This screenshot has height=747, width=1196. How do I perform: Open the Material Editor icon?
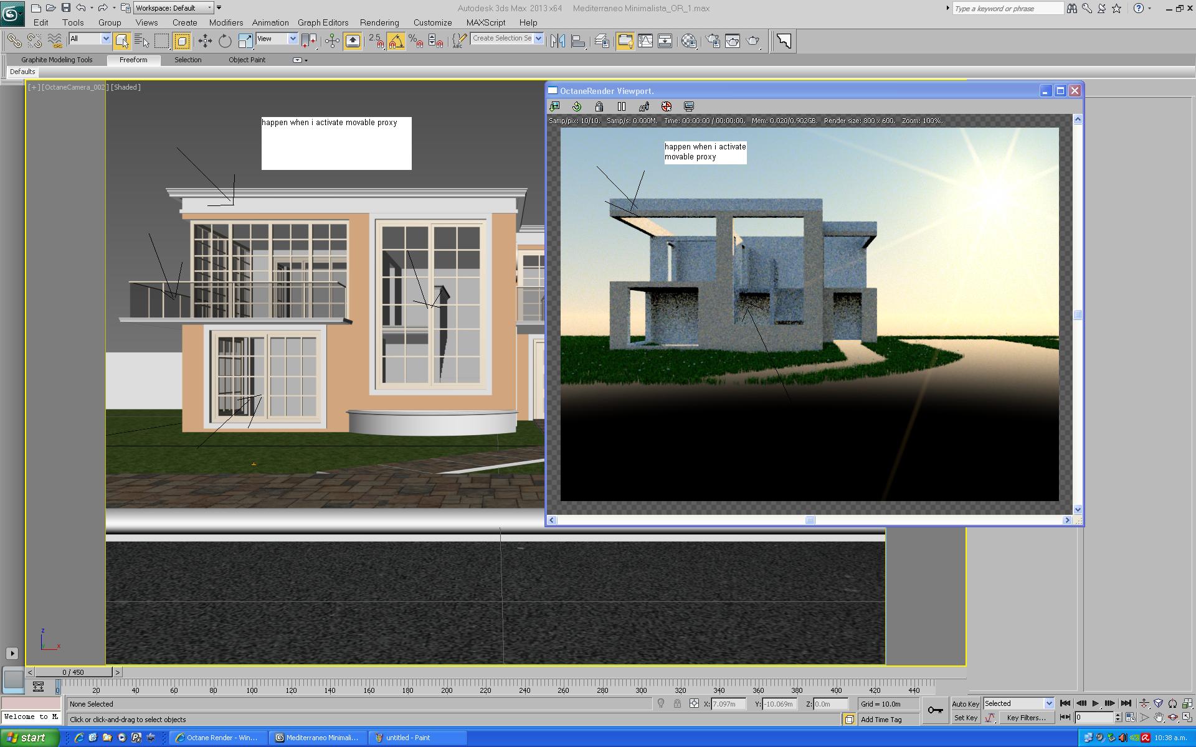coord(689,41)
